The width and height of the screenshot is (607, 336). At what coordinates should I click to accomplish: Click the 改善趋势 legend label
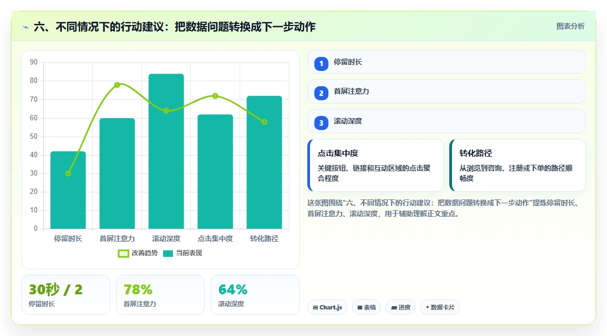[x=144, y=253]
